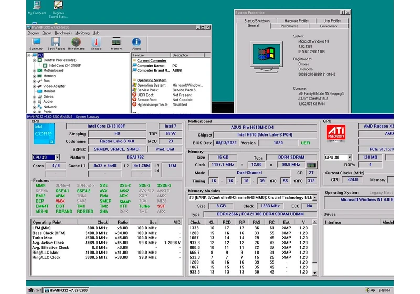Image resolution: width=420 pixels, height=294 pixels.
Task: Expand the Drives tree node
Action: tap(34, 97)
